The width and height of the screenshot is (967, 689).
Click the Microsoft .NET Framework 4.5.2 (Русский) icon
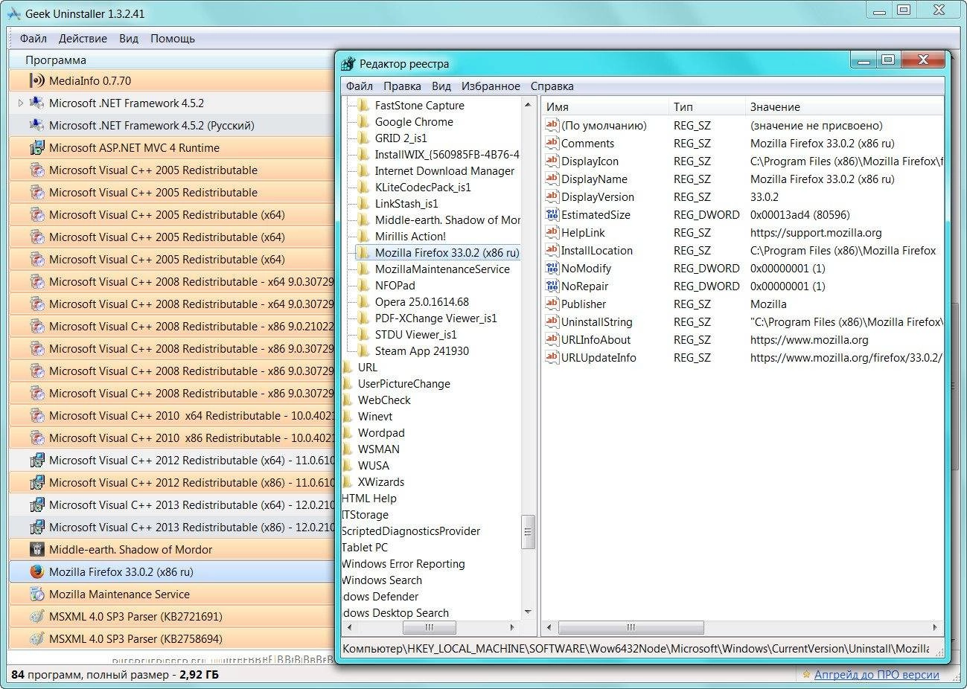click(x=37, y=125)
